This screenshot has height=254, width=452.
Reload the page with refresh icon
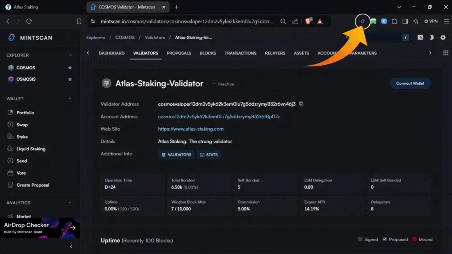29,21
